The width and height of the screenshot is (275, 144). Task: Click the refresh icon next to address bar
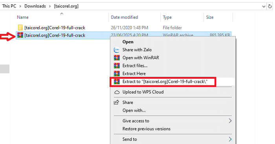(270, 6)
